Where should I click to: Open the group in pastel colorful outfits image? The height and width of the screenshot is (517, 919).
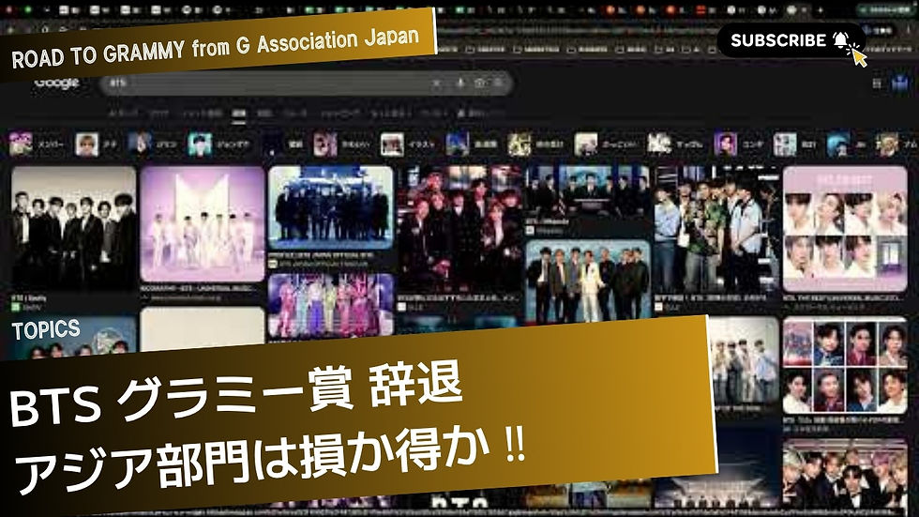click(330, 306)
